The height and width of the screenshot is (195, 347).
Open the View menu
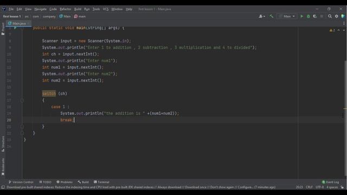coord(28,9)
